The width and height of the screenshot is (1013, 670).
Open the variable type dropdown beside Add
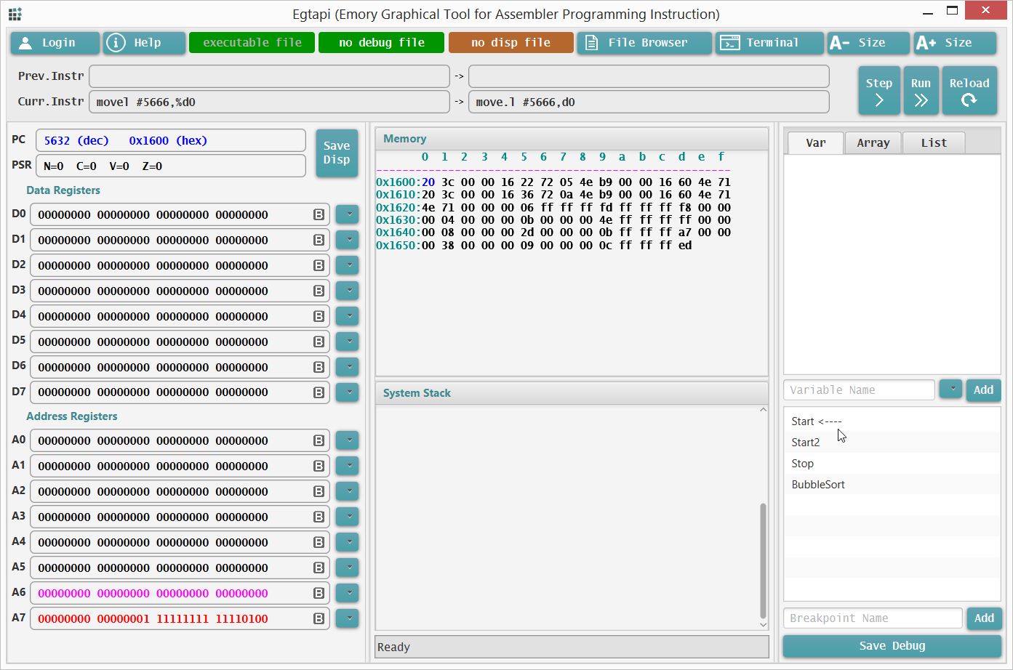[950, 390]
